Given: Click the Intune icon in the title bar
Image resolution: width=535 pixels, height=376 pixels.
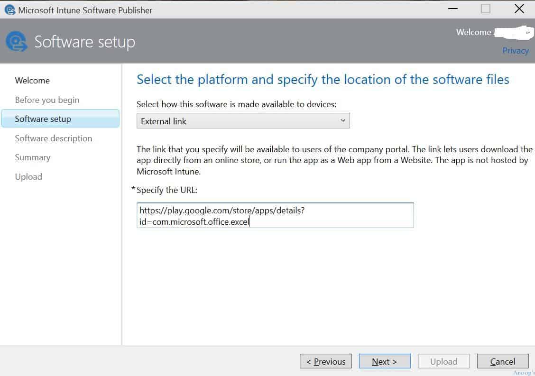Looking at the screenshot, I should [10, 10].
